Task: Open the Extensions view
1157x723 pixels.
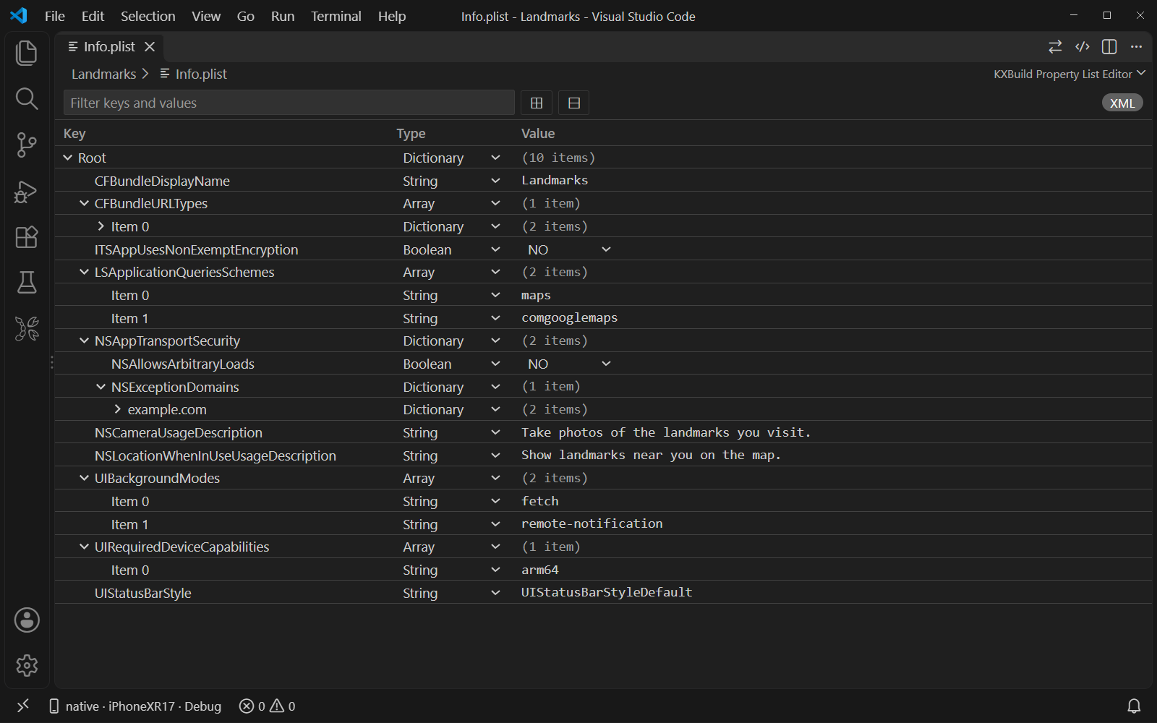Action: tap(27, 237)
